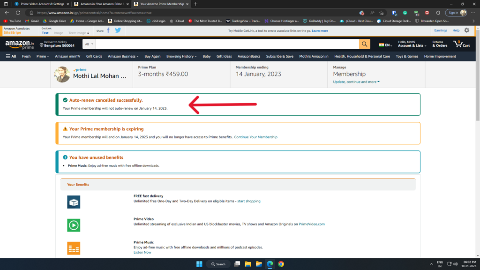Click the Continue Your Membership link
Image resolution: width=480 pixels, height=270 pixels.
tap(255, 137)
